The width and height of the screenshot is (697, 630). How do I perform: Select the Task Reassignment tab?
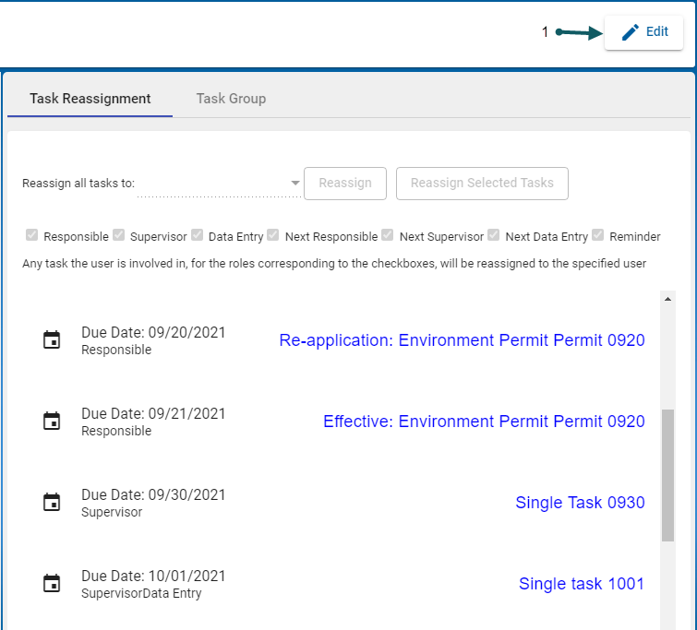pyautogui.click(x=90, y=99)
